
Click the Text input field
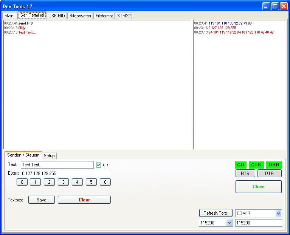(57, 165)
